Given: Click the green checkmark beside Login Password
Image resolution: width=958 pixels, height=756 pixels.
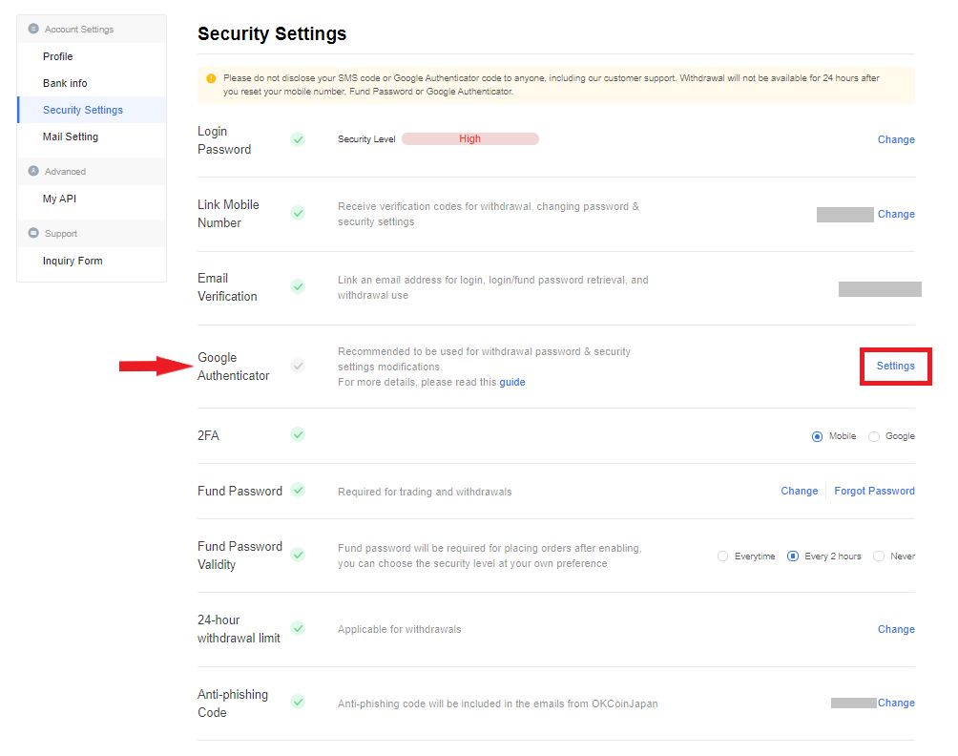Looking at the screenshot, I should (298, 139).
